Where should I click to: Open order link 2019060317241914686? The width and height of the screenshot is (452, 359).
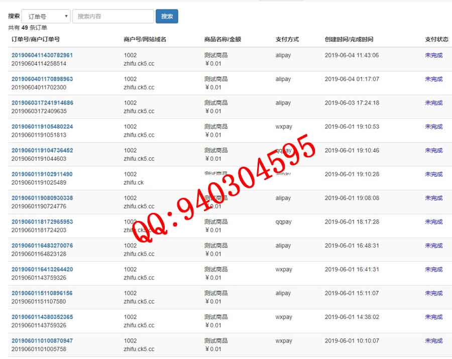pyautogui.click(x=42, y=103)
